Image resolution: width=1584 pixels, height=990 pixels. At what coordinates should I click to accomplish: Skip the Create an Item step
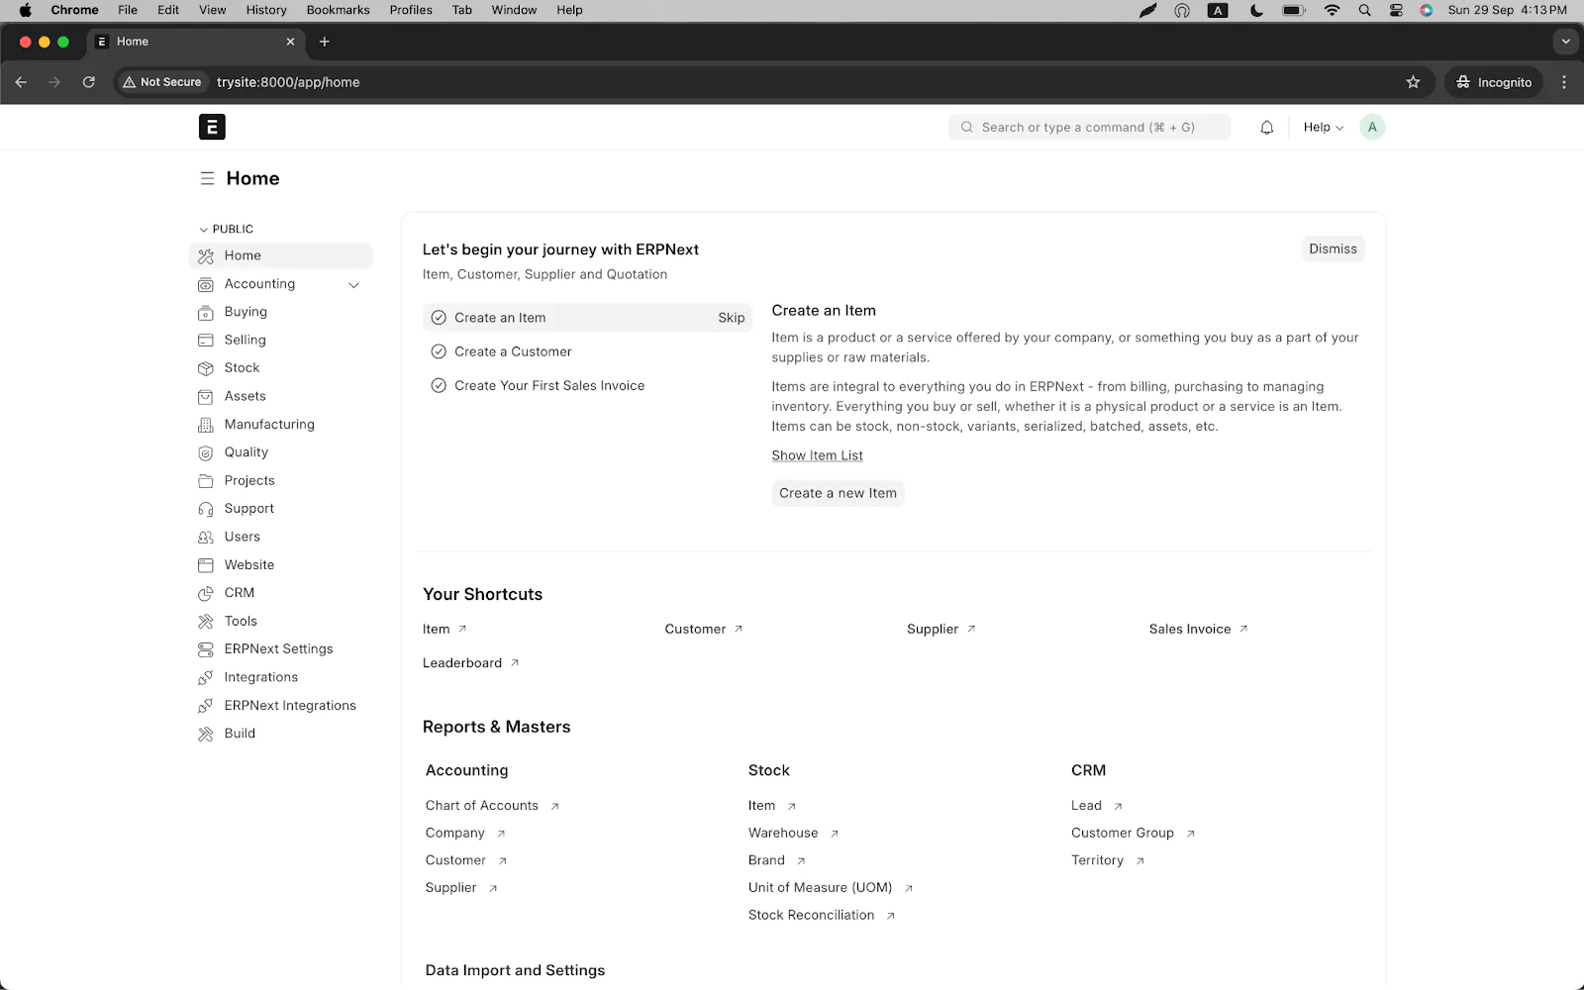(x=731, y=318)
